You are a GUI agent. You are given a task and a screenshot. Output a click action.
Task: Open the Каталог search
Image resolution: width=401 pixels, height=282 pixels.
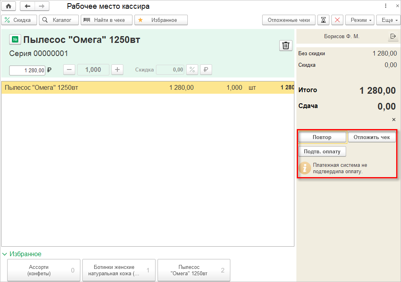pos(58,20)
